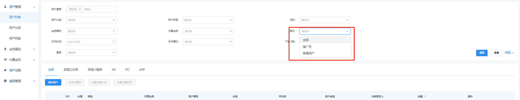Click the blue 搜索 button

(x=482, y=53)
